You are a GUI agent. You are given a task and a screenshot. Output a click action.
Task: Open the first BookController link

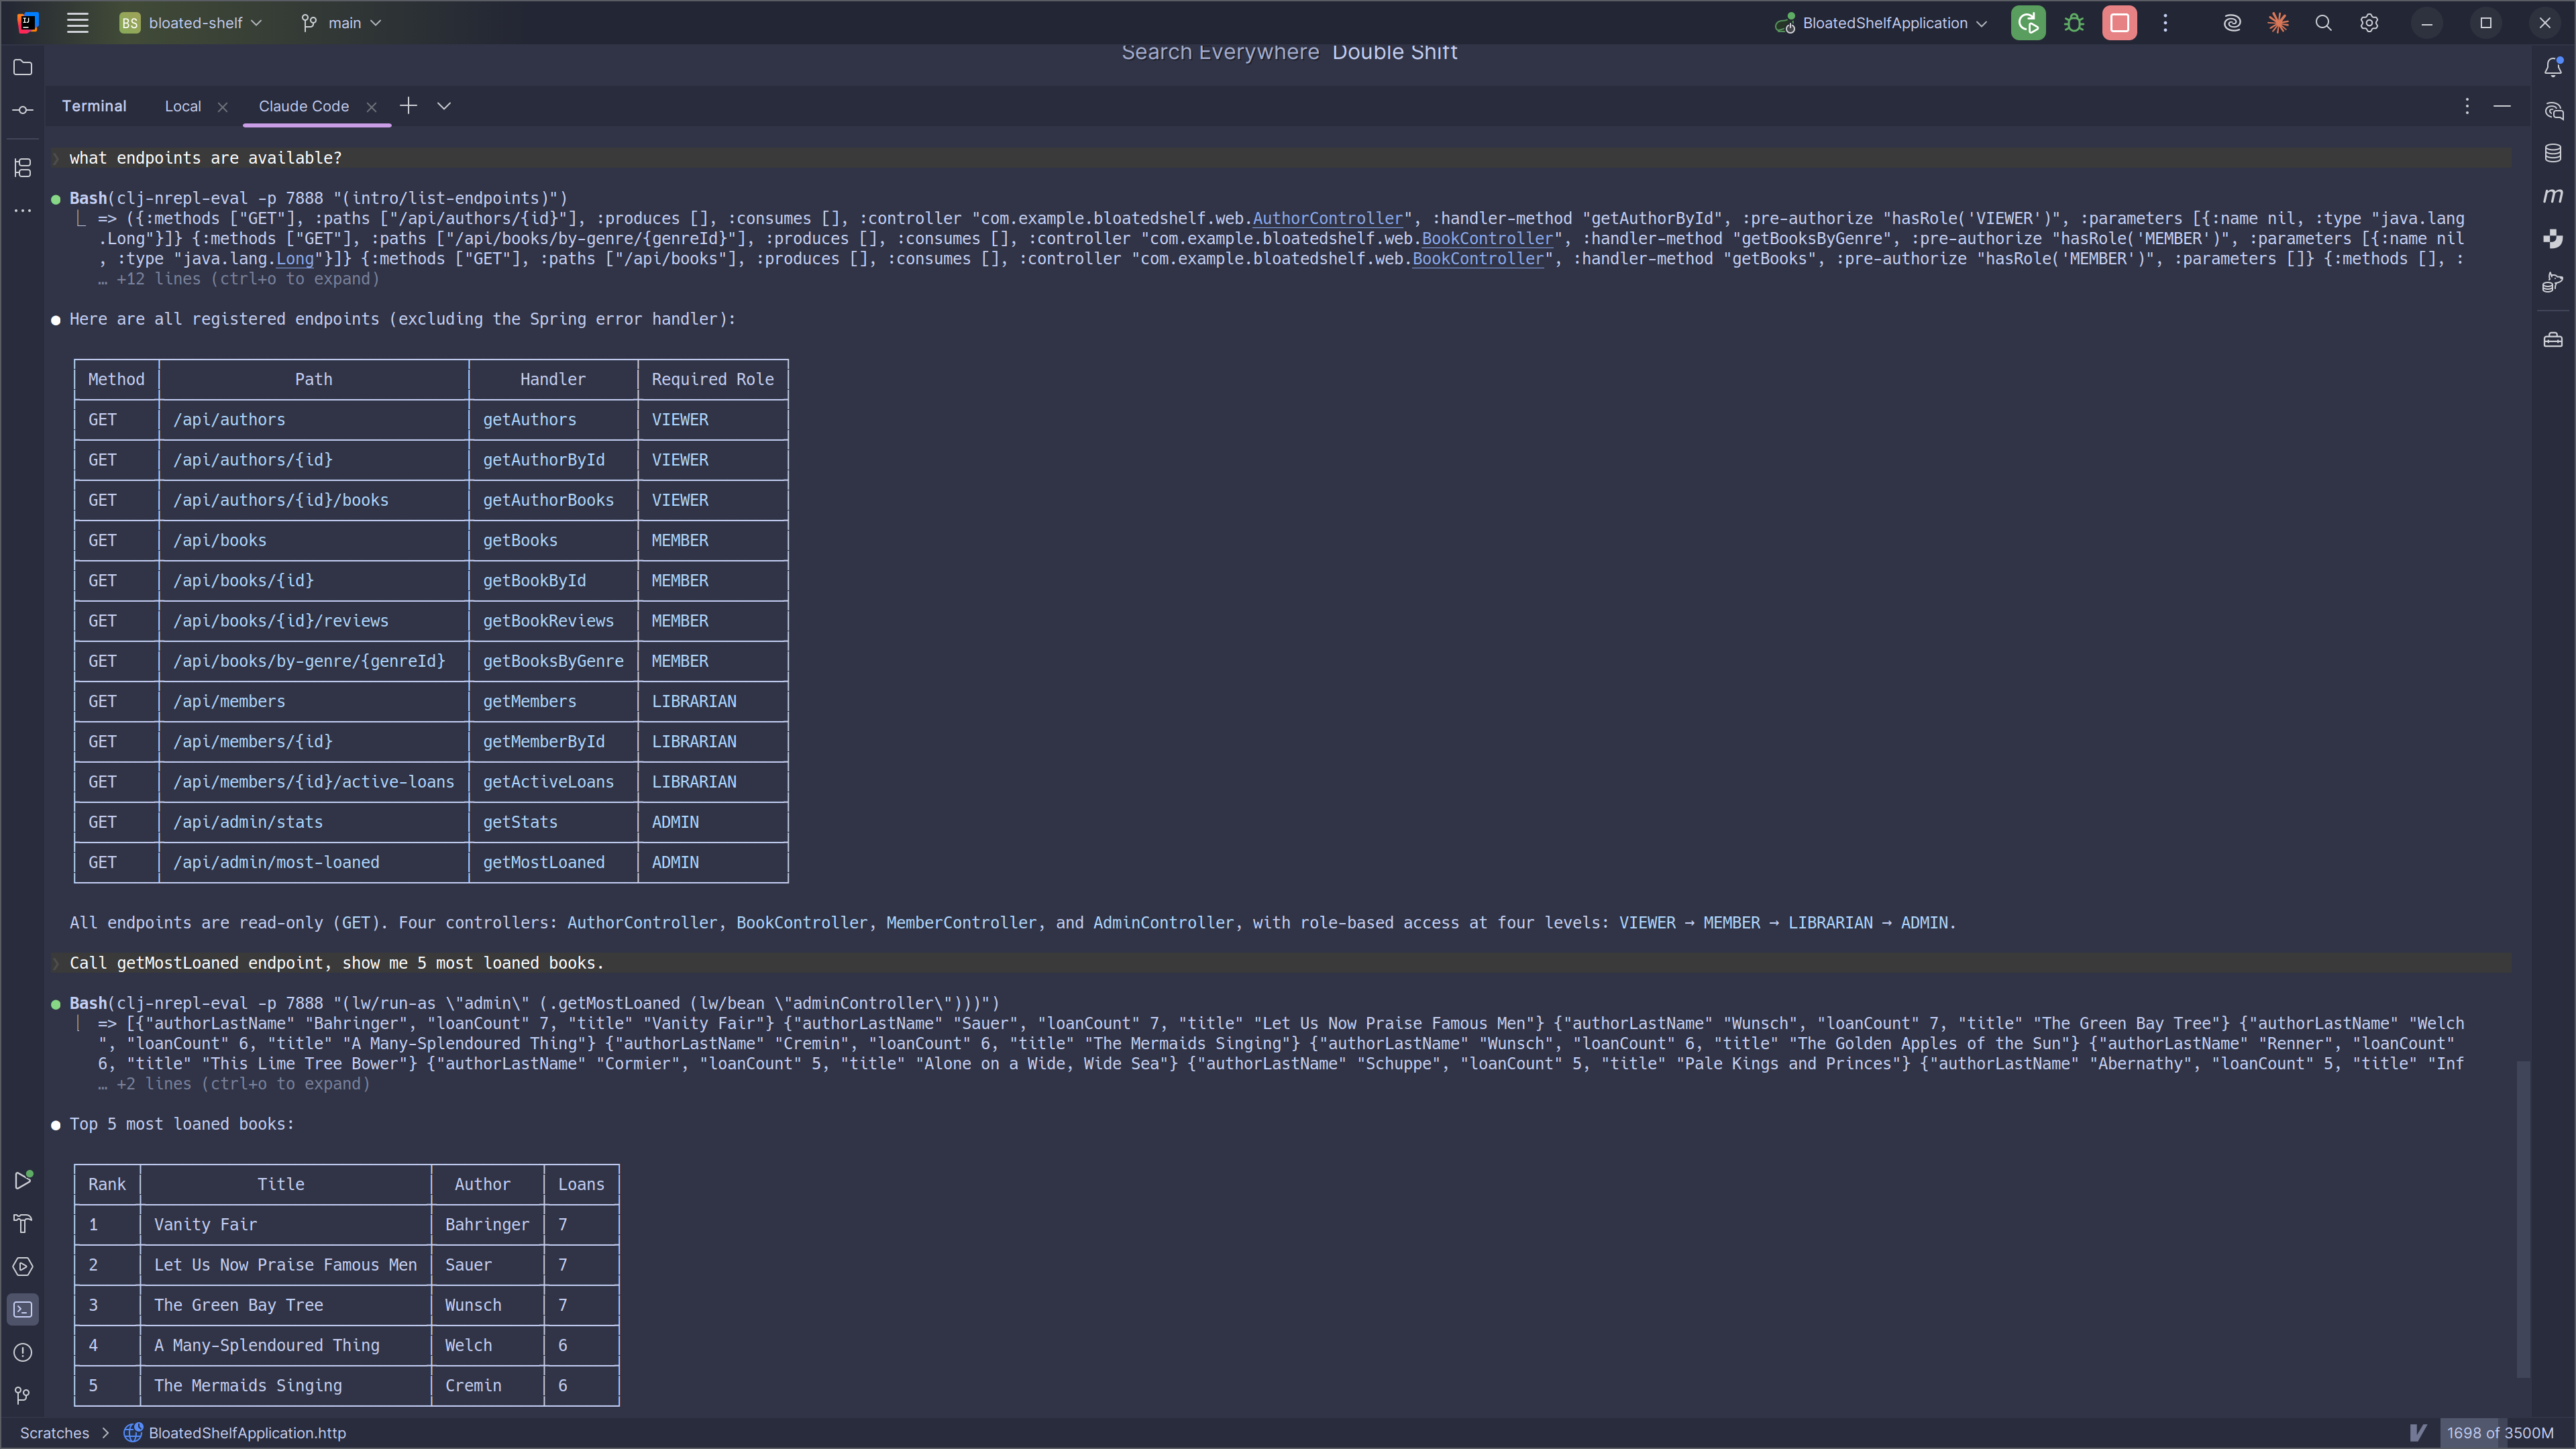tap(1487, 238)
